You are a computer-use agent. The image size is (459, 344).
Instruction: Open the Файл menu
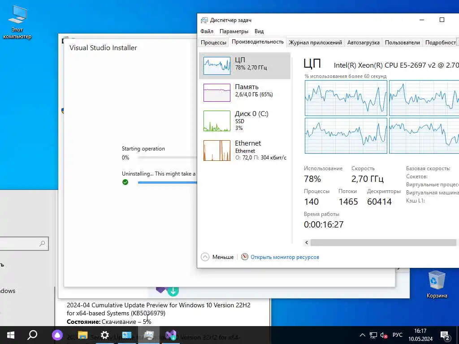click(x=207, y=31)
